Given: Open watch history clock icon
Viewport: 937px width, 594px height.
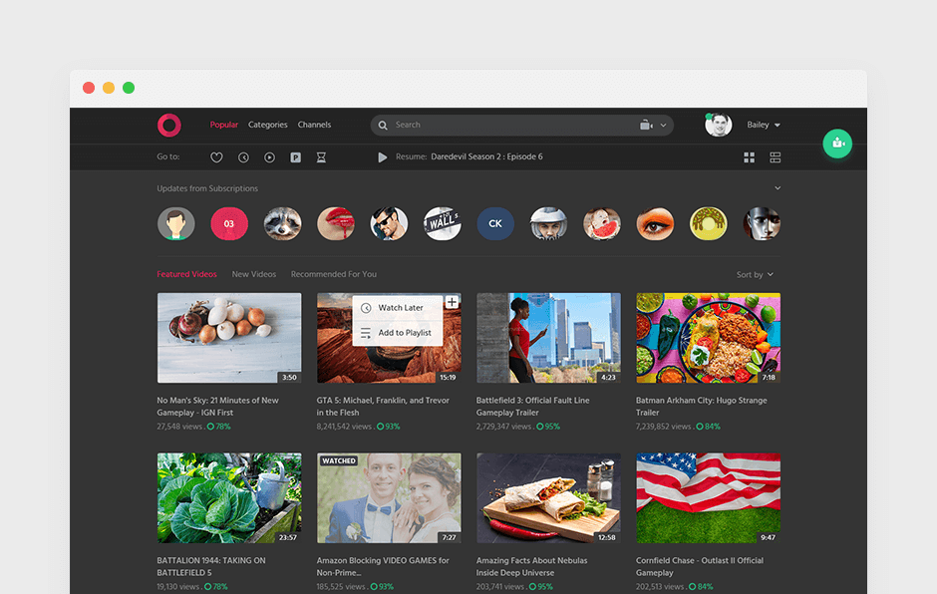Looking at the screenshot, I should [243, 157].
